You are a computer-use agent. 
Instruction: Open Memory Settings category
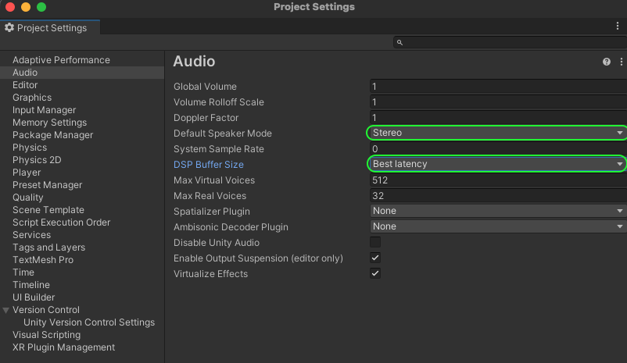click(x=49, y=123)
